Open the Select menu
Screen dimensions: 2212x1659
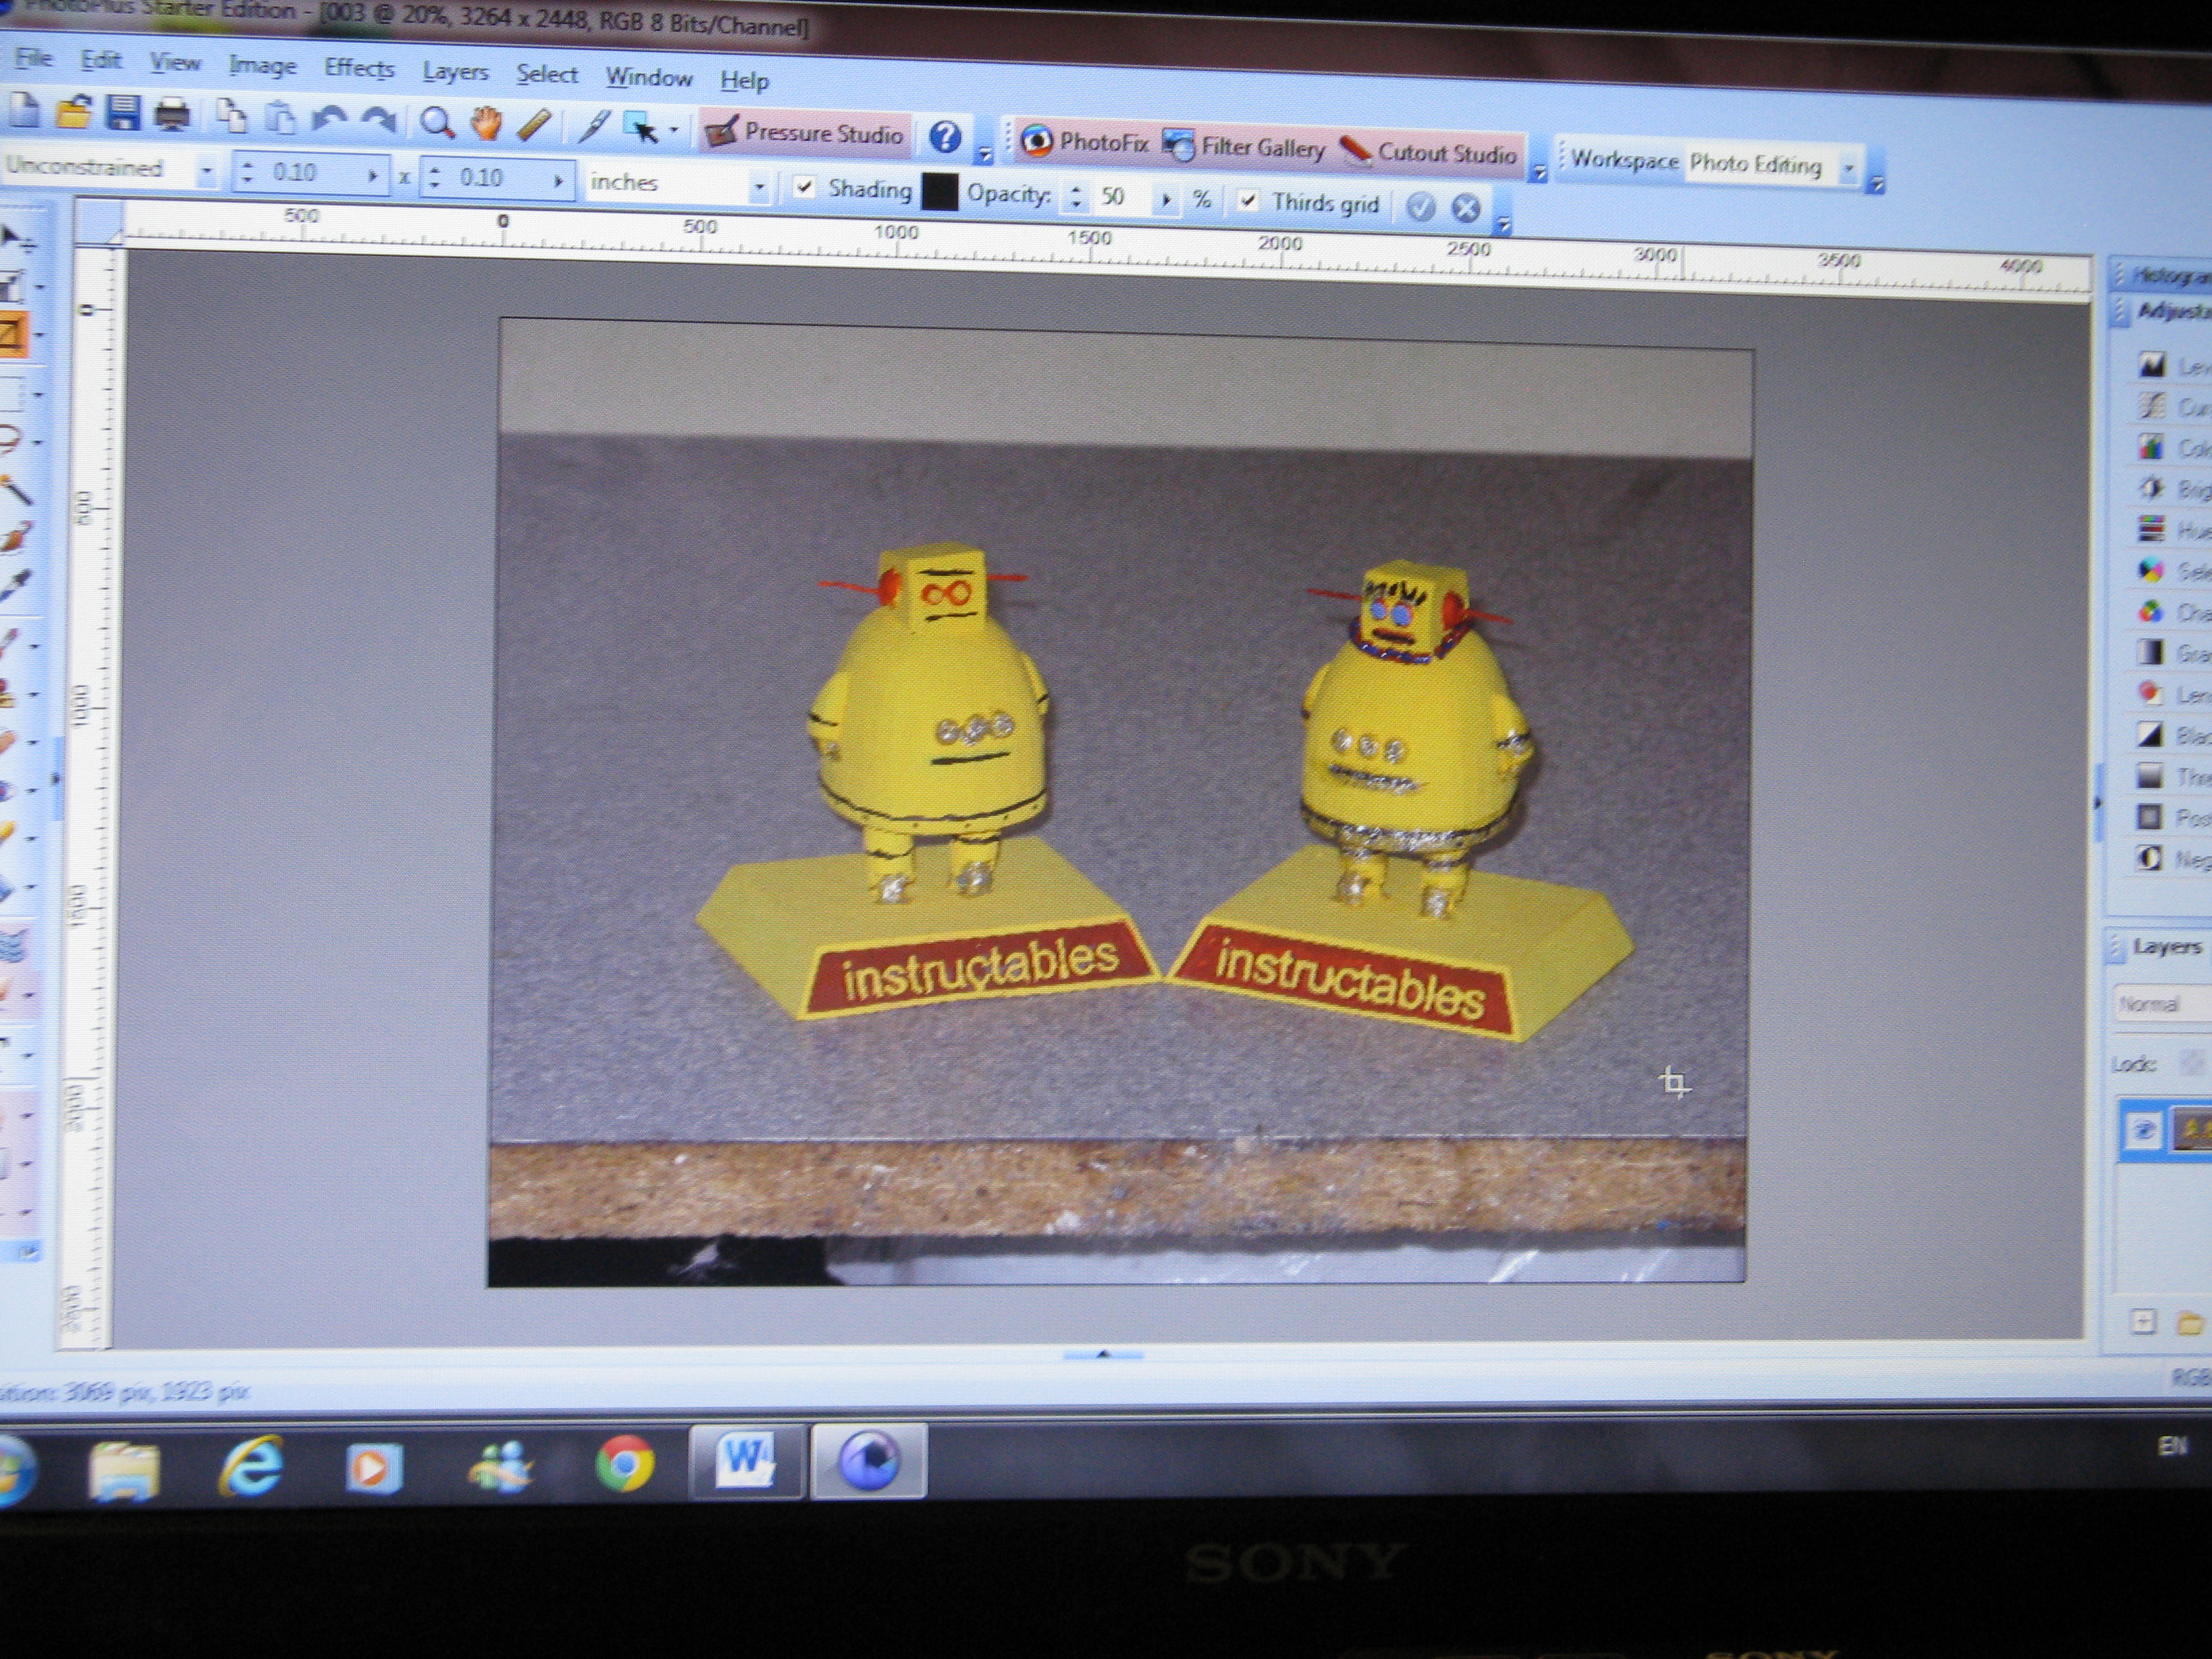tap(547, 74)
